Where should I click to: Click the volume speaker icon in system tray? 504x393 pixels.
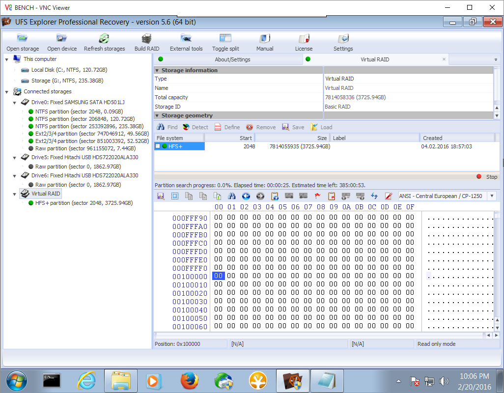(x=444, y=381)
